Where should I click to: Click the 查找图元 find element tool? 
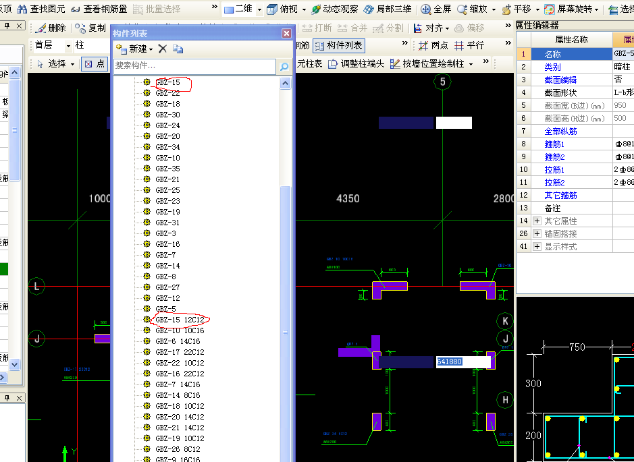[41, 9]
